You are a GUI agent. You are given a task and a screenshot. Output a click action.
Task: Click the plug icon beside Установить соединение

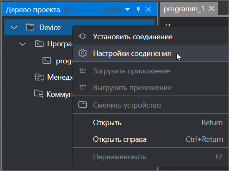[83, 36]
